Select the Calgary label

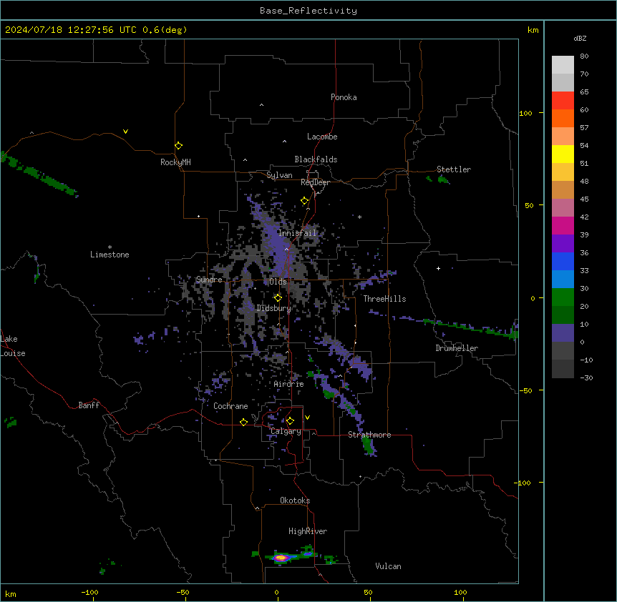pos(286,431)
